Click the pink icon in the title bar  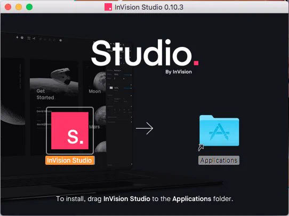pos(108,7)
